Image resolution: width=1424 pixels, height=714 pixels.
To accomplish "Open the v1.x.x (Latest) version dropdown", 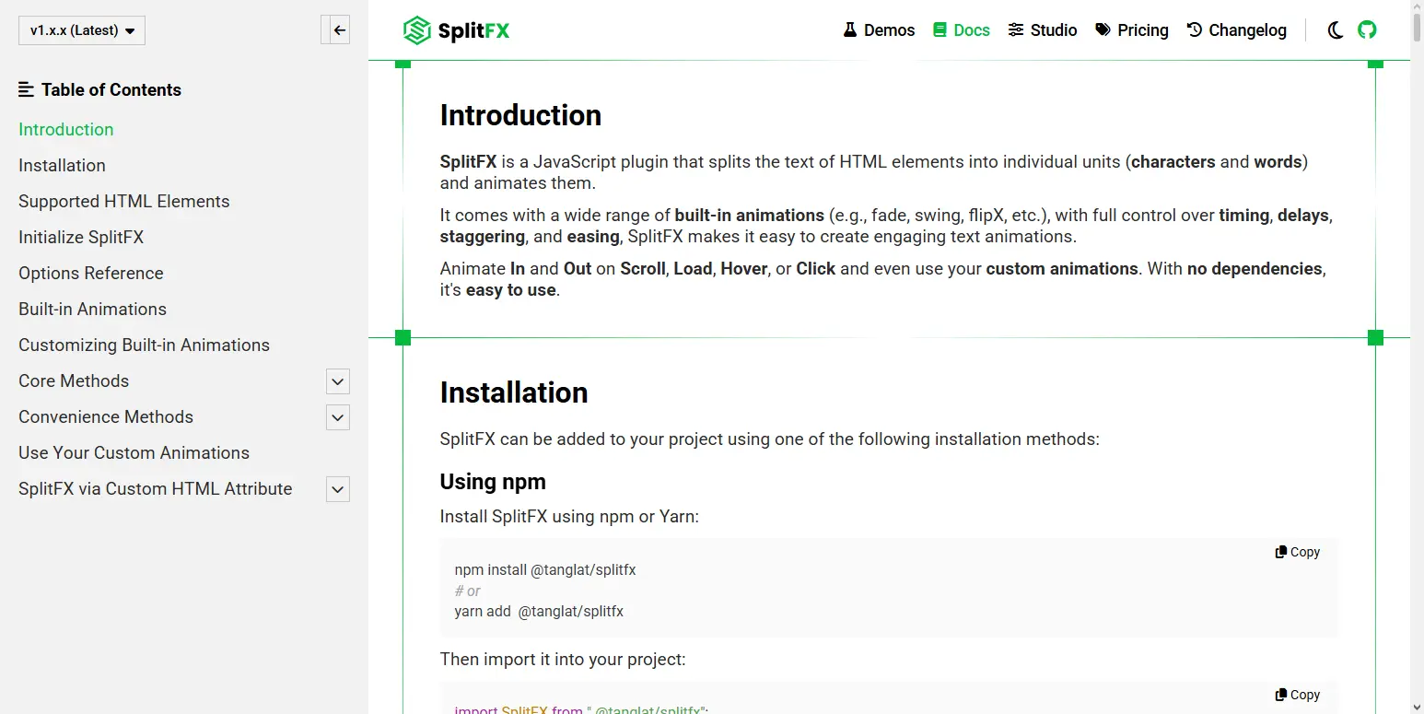I will tap(82, 30).
